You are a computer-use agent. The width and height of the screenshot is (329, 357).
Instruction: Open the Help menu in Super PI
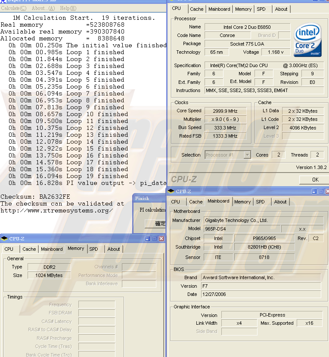point(68,8)
